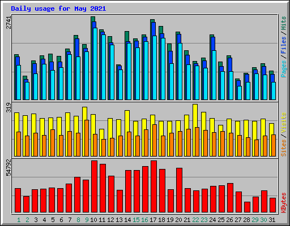This screenshot has width=290, height=226.
Task: Click the Hits legend label
Action: (x=284, y=23)
